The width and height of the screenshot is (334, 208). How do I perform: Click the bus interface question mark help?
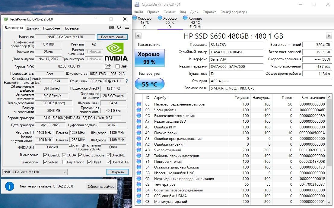click(x=127, y=81)
